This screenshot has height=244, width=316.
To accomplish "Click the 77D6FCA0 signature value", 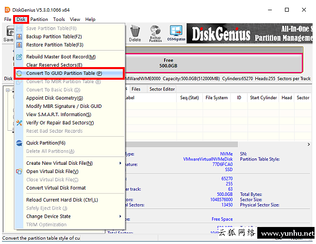I will [x=222, y=164].
